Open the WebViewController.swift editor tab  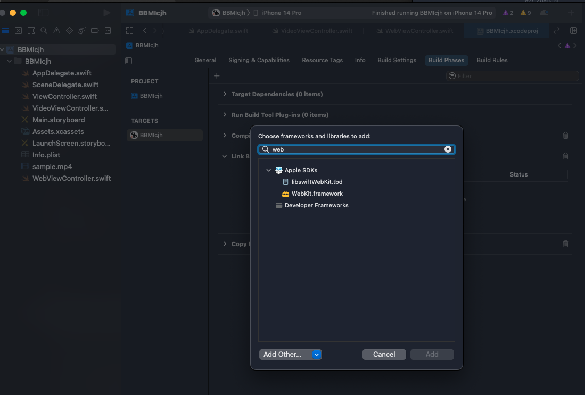(415, 31)
